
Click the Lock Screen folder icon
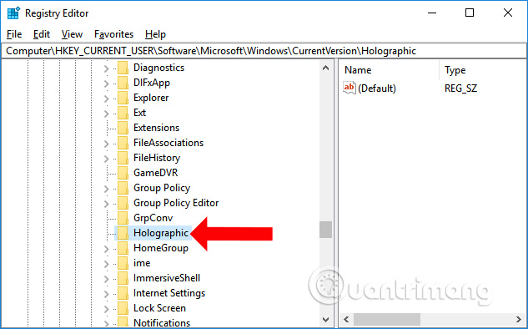[x=123, y=308]
